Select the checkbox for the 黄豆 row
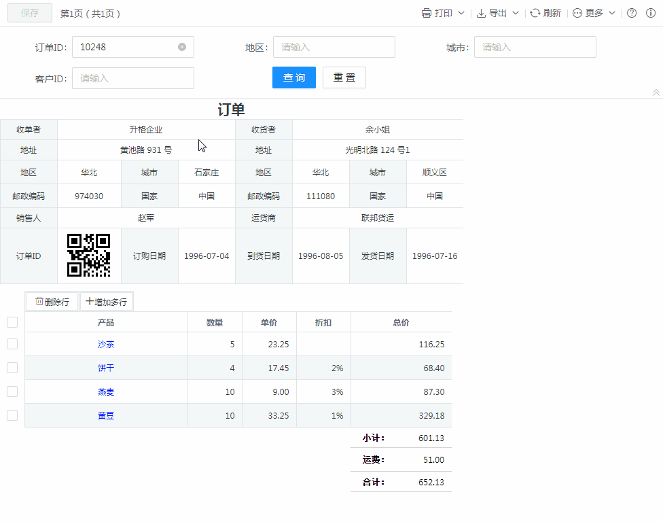Screen dimensions: 663x522 [x=12, y=415]
